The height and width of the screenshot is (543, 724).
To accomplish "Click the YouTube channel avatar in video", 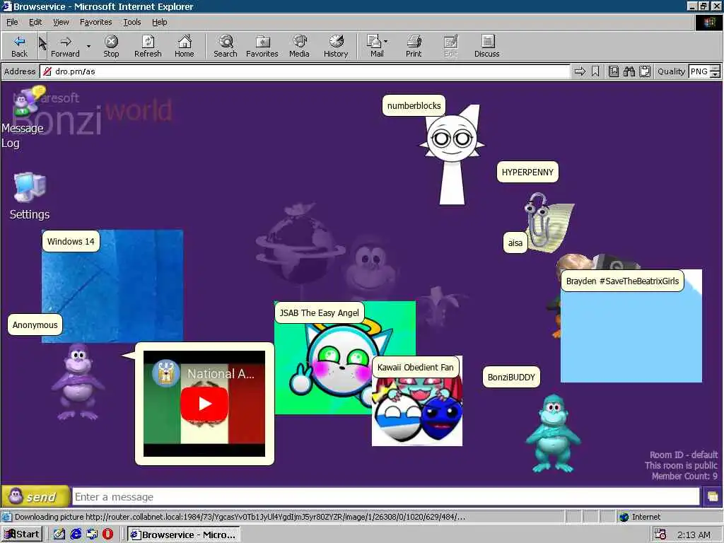I will 165,373.
